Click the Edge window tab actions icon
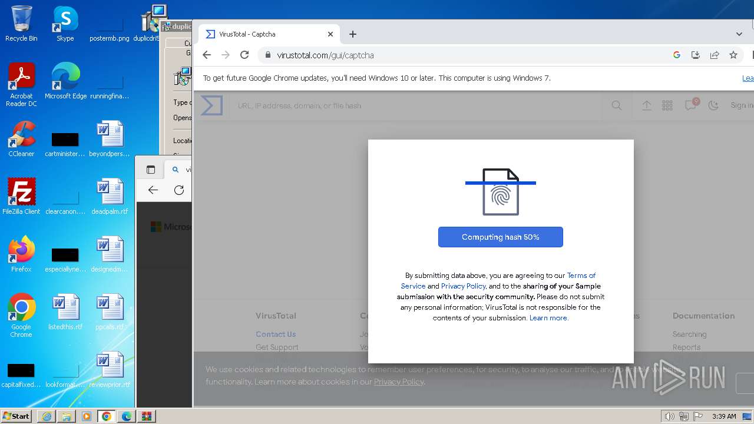Screen dimensions: 754x424 click(x=151, y=170)
